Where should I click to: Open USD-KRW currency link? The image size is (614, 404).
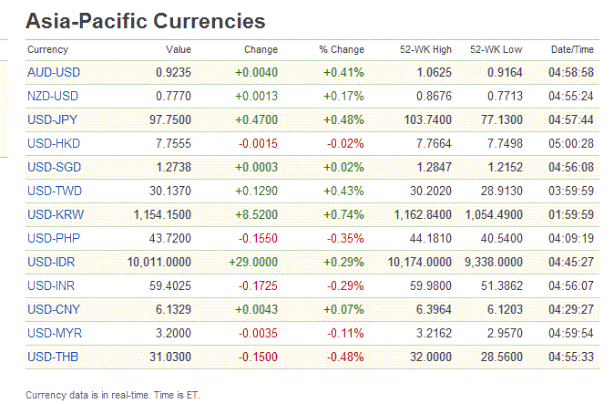point(52,214)
